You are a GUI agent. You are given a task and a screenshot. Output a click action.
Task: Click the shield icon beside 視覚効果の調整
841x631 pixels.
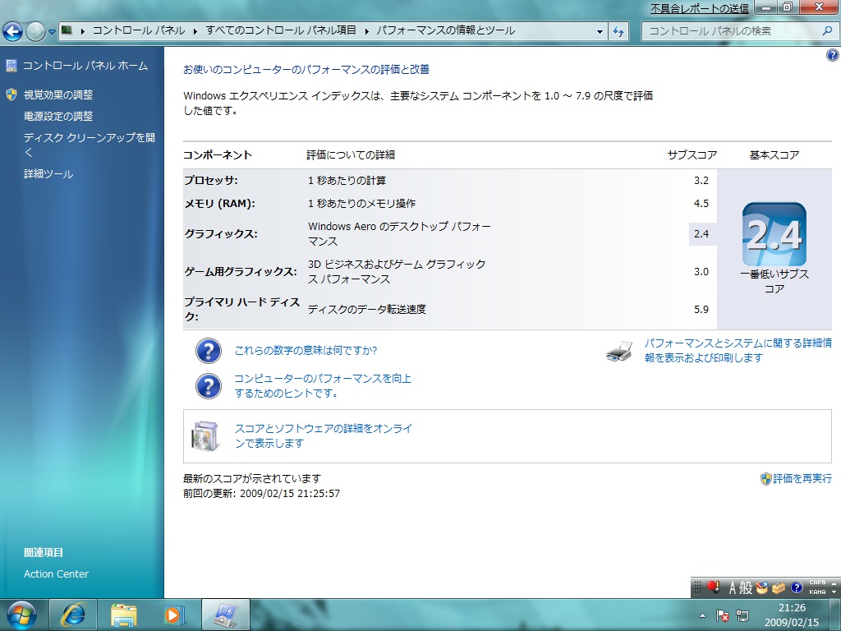pyautogui.click(x=11, y=95)
